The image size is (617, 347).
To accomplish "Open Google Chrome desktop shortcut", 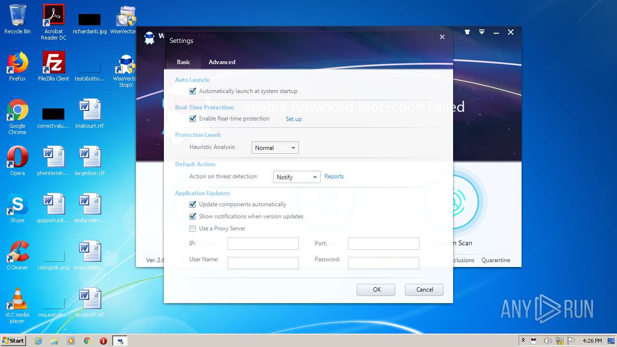I will coord(17,117).
